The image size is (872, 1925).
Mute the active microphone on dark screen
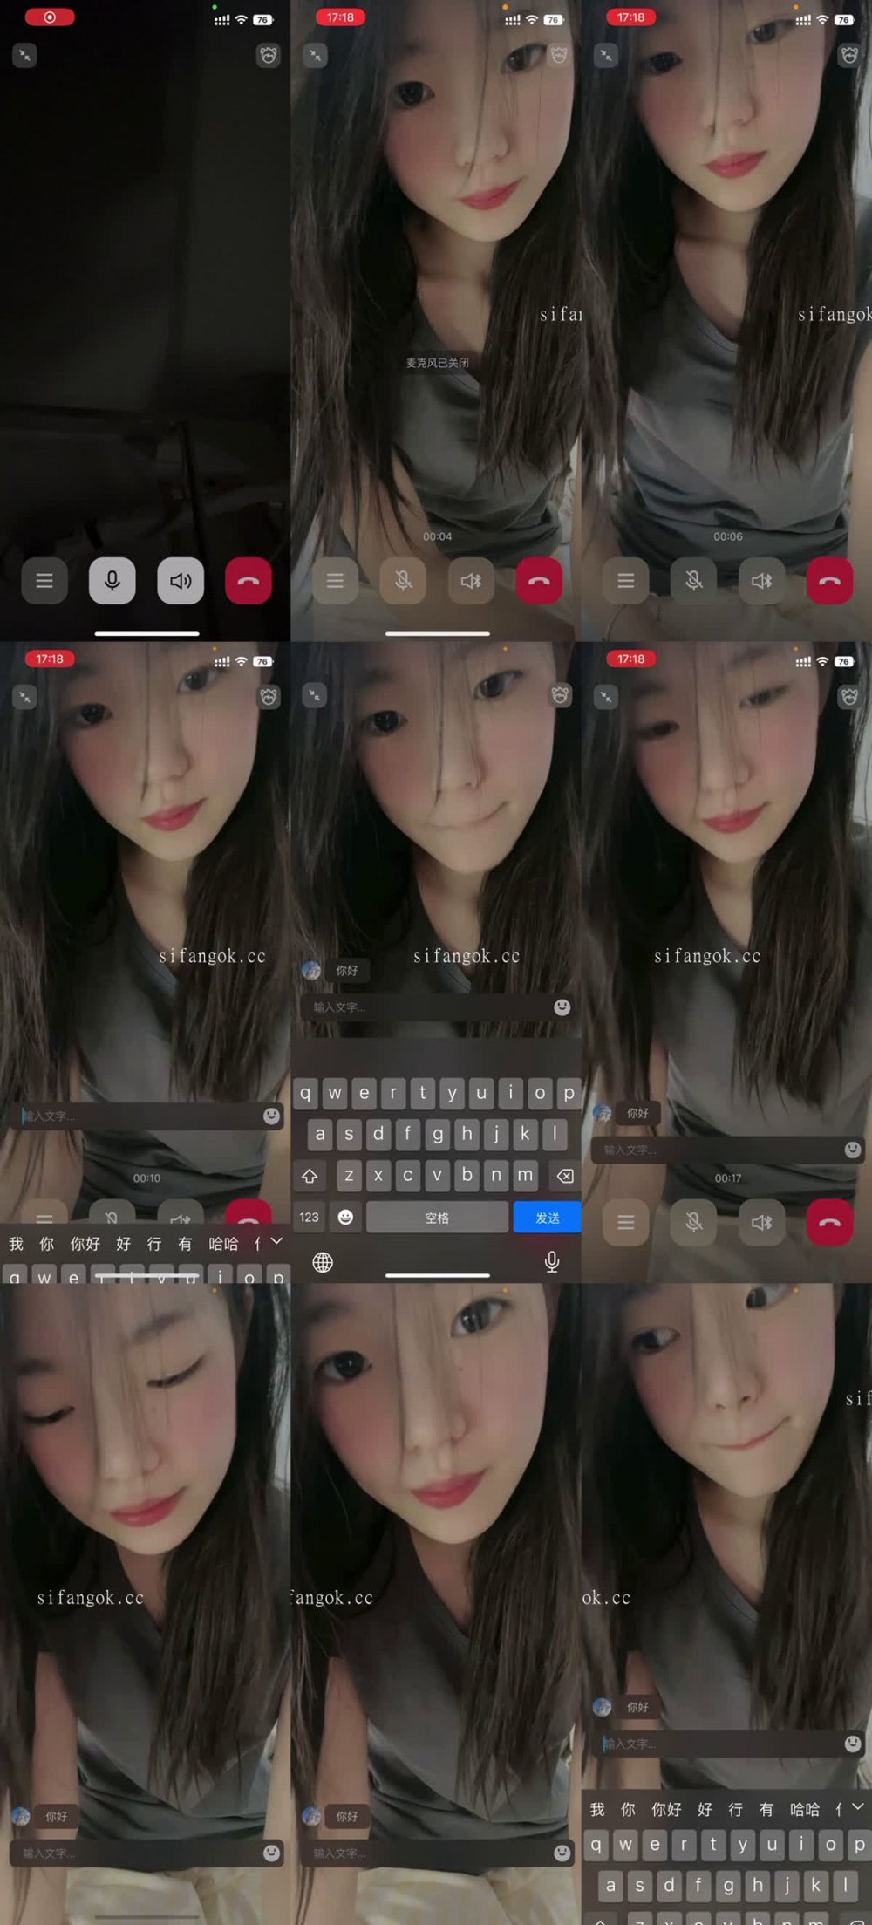112,580
